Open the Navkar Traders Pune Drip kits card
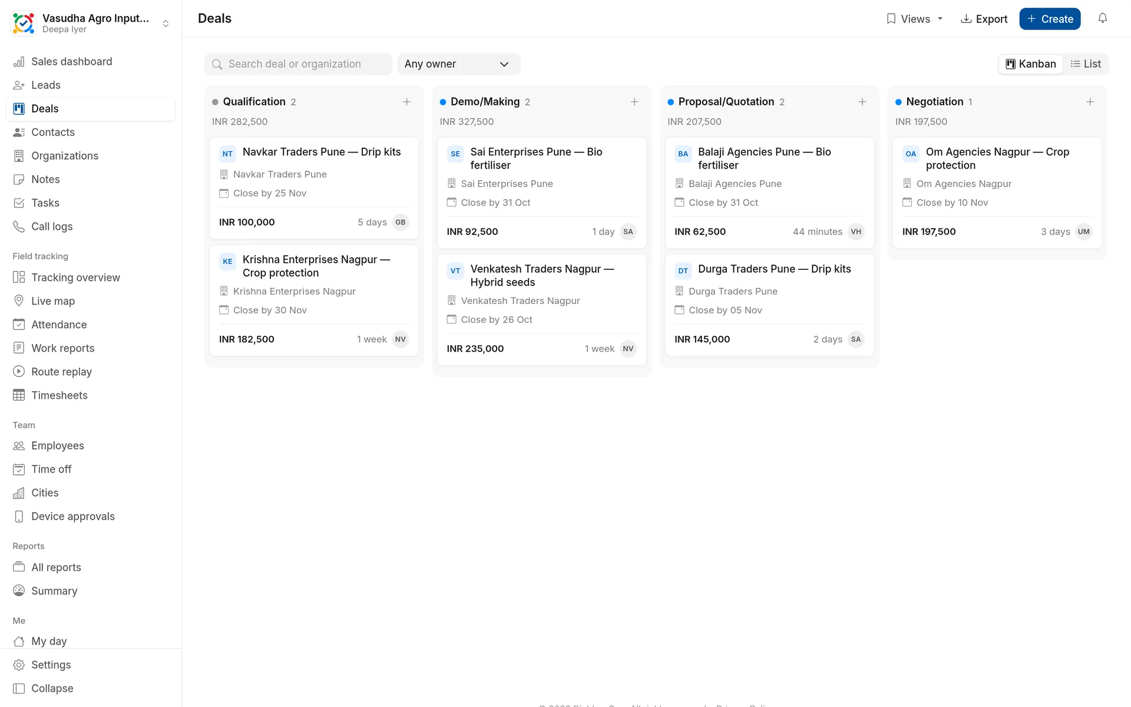Viewport: 1131px width, 707px height. coord(314,189)
